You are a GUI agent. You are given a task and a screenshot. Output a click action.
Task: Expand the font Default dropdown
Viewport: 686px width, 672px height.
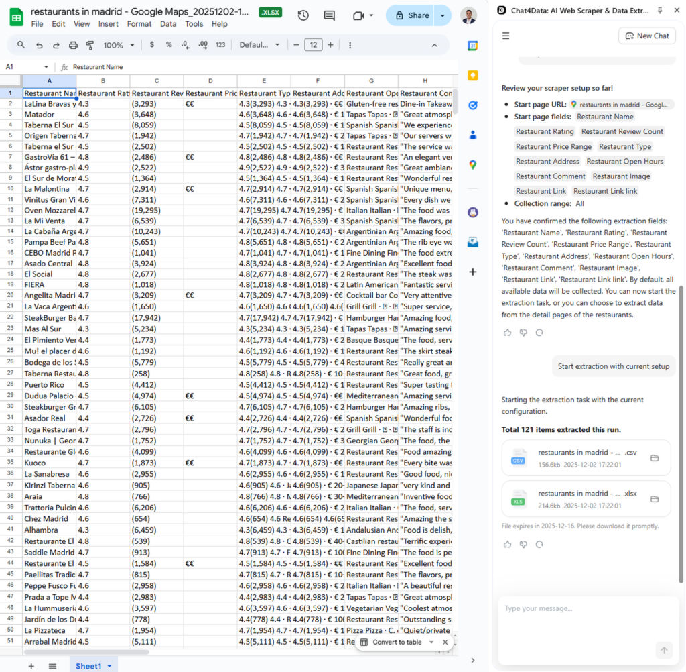tap(260, 45)
